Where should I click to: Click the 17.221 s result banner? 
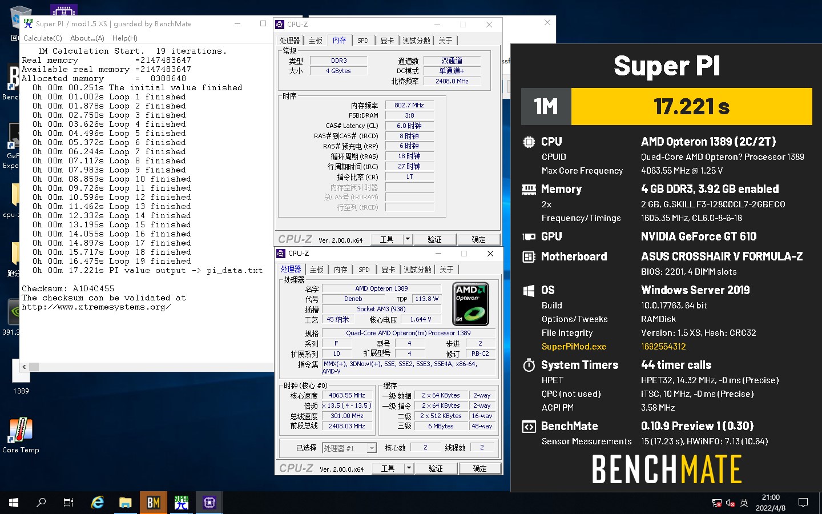point(691,107)
